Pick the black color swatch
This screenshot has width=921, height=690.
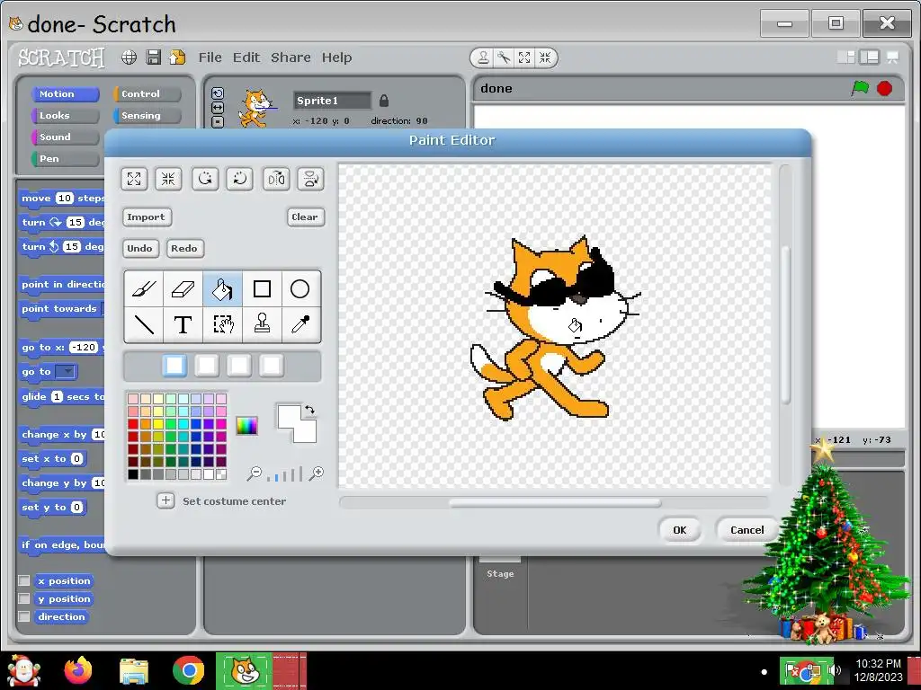(133, 474)
